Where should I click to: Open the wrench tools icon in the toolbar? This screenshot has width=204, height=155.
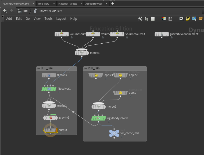(140, 19)
